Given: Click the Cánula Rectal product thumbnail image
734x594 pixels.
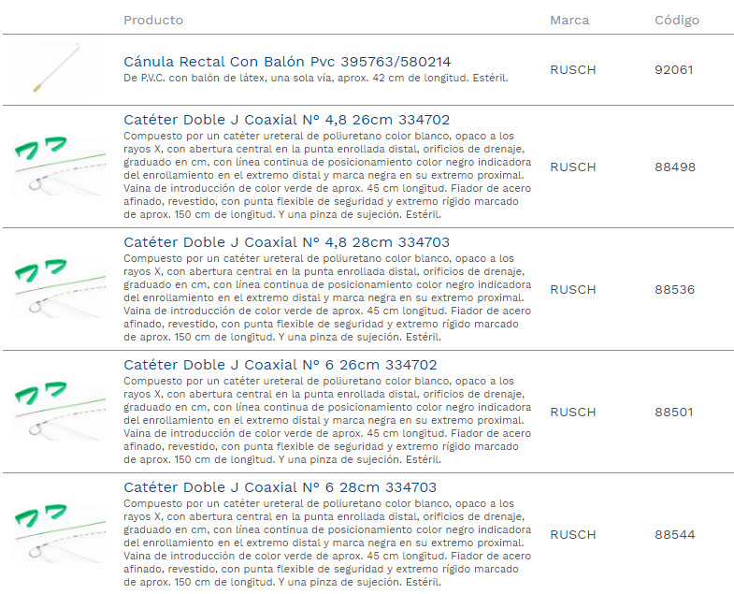Looking at the screenshot, I should tap(56, 69).
